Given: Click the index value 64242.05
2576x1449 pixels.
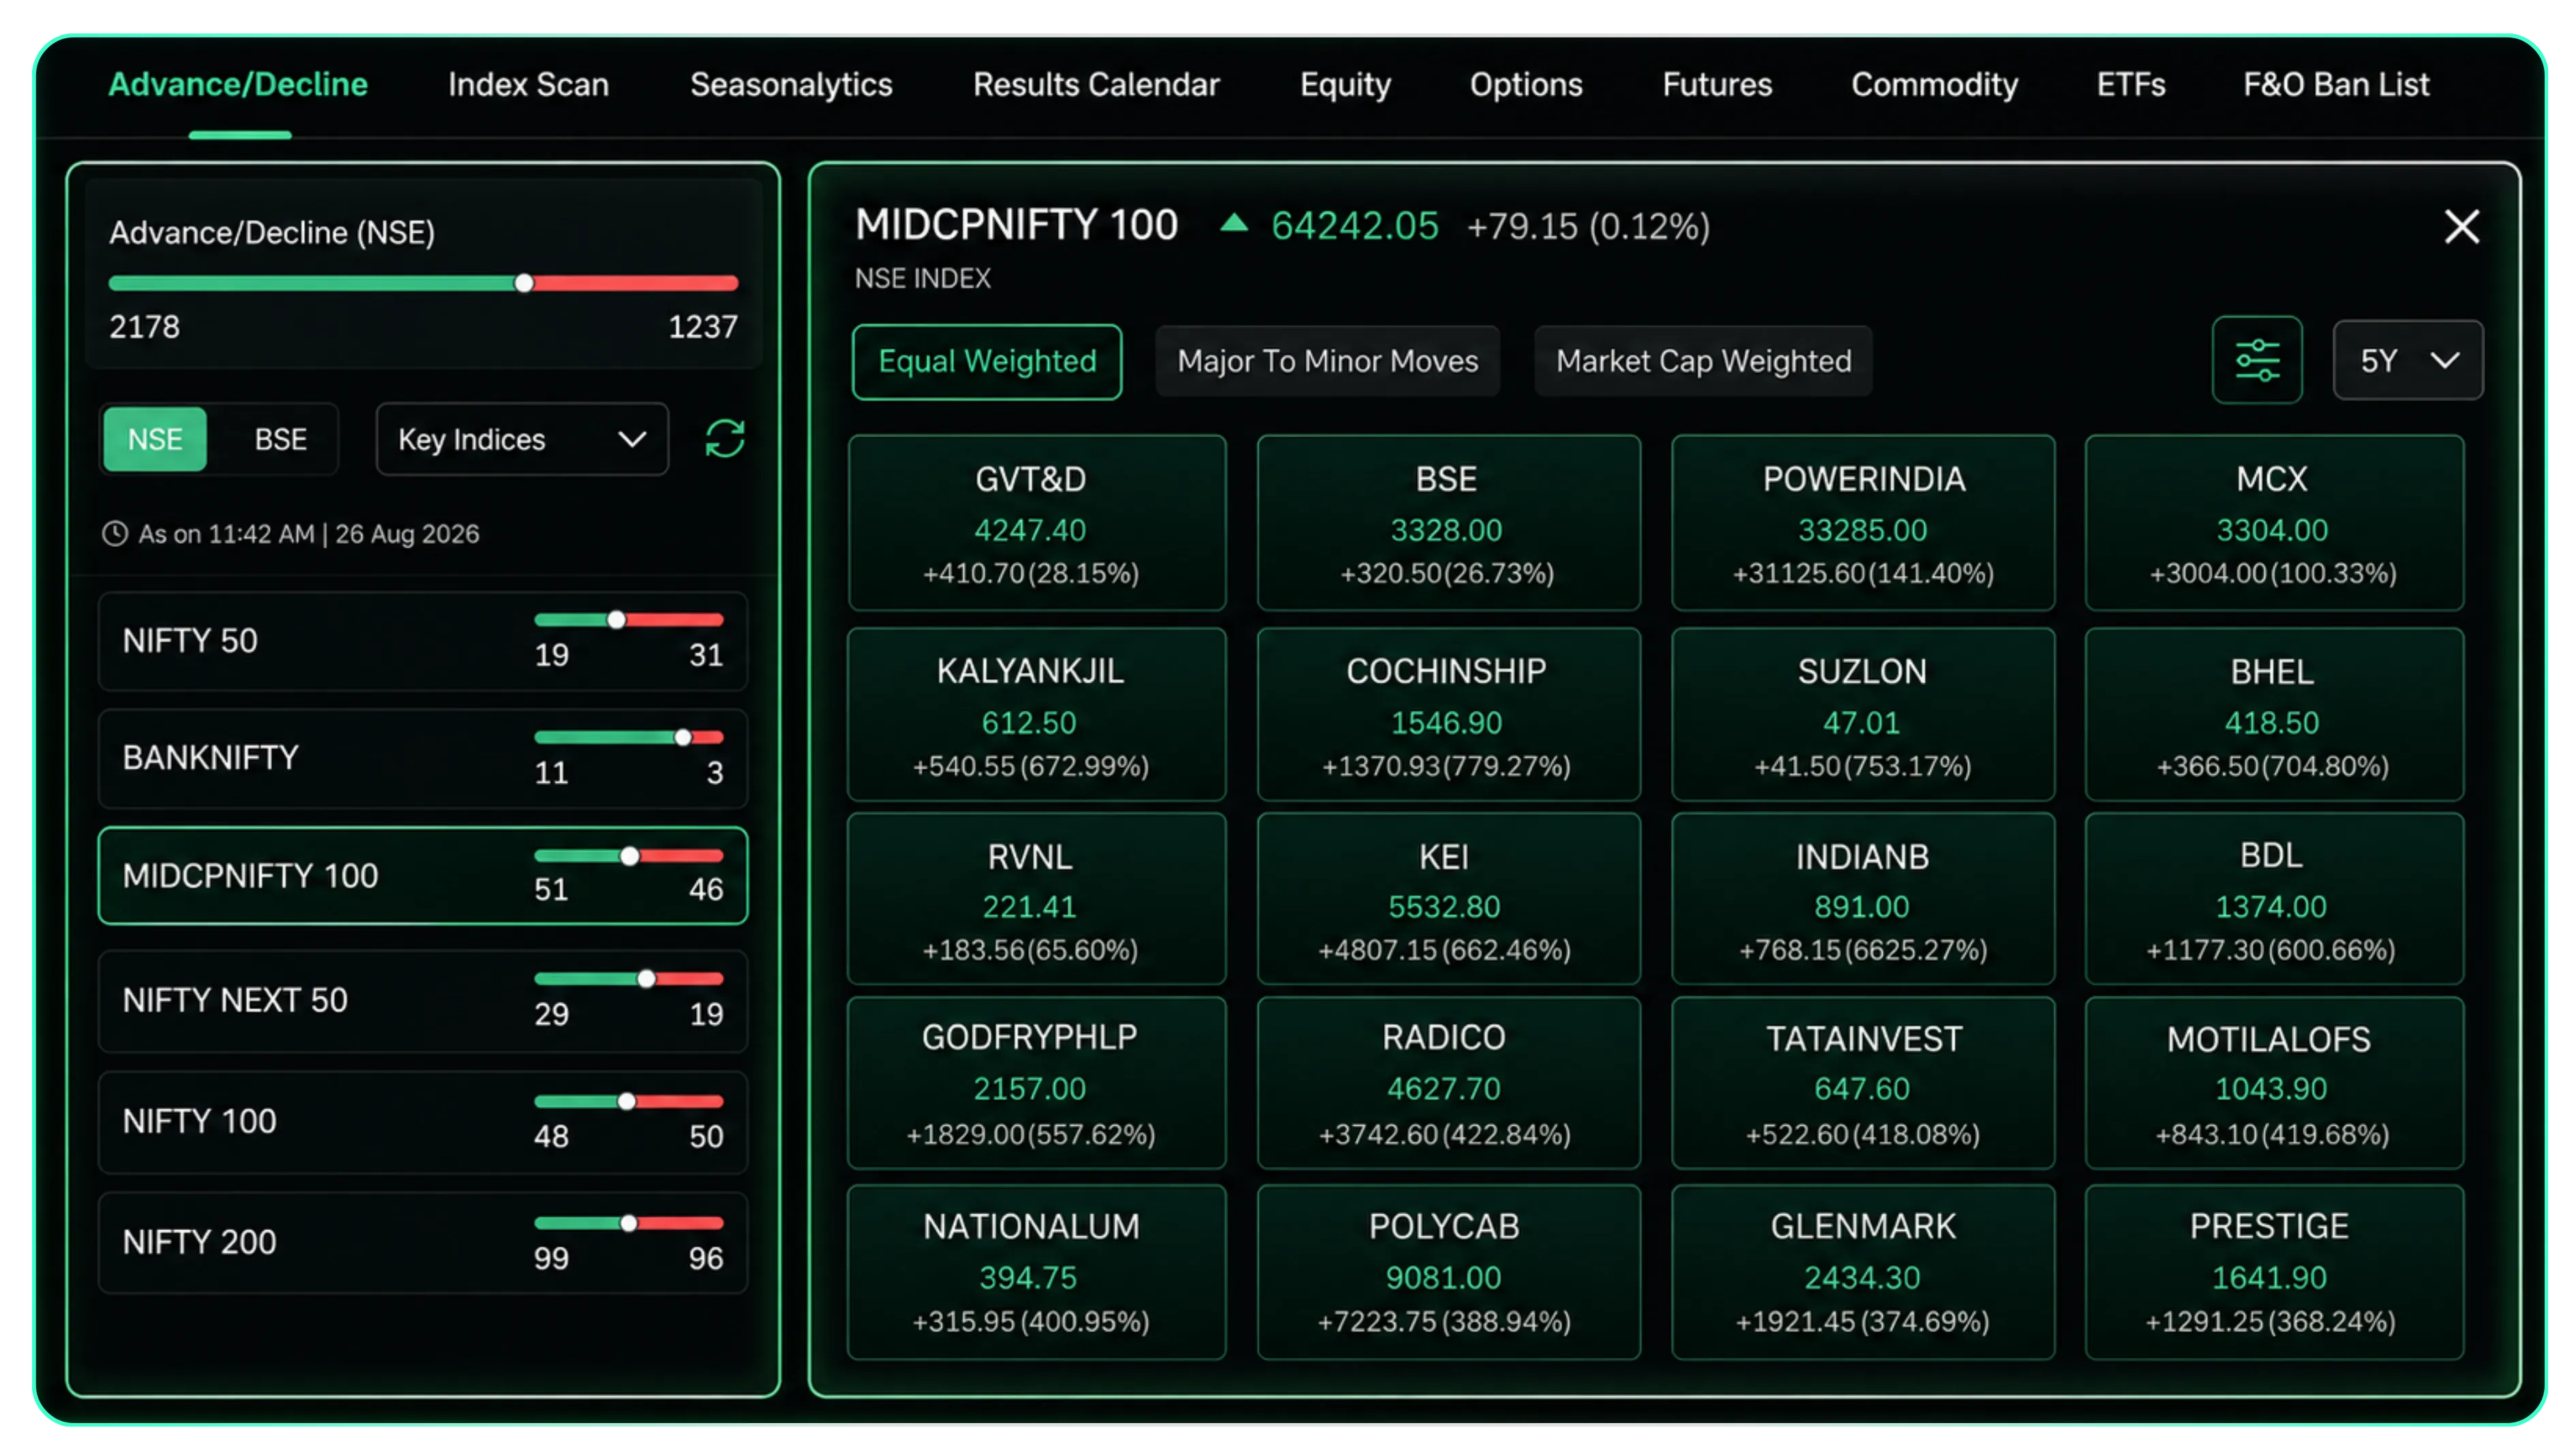Looking at the screenshot, I should (1354, 226).
